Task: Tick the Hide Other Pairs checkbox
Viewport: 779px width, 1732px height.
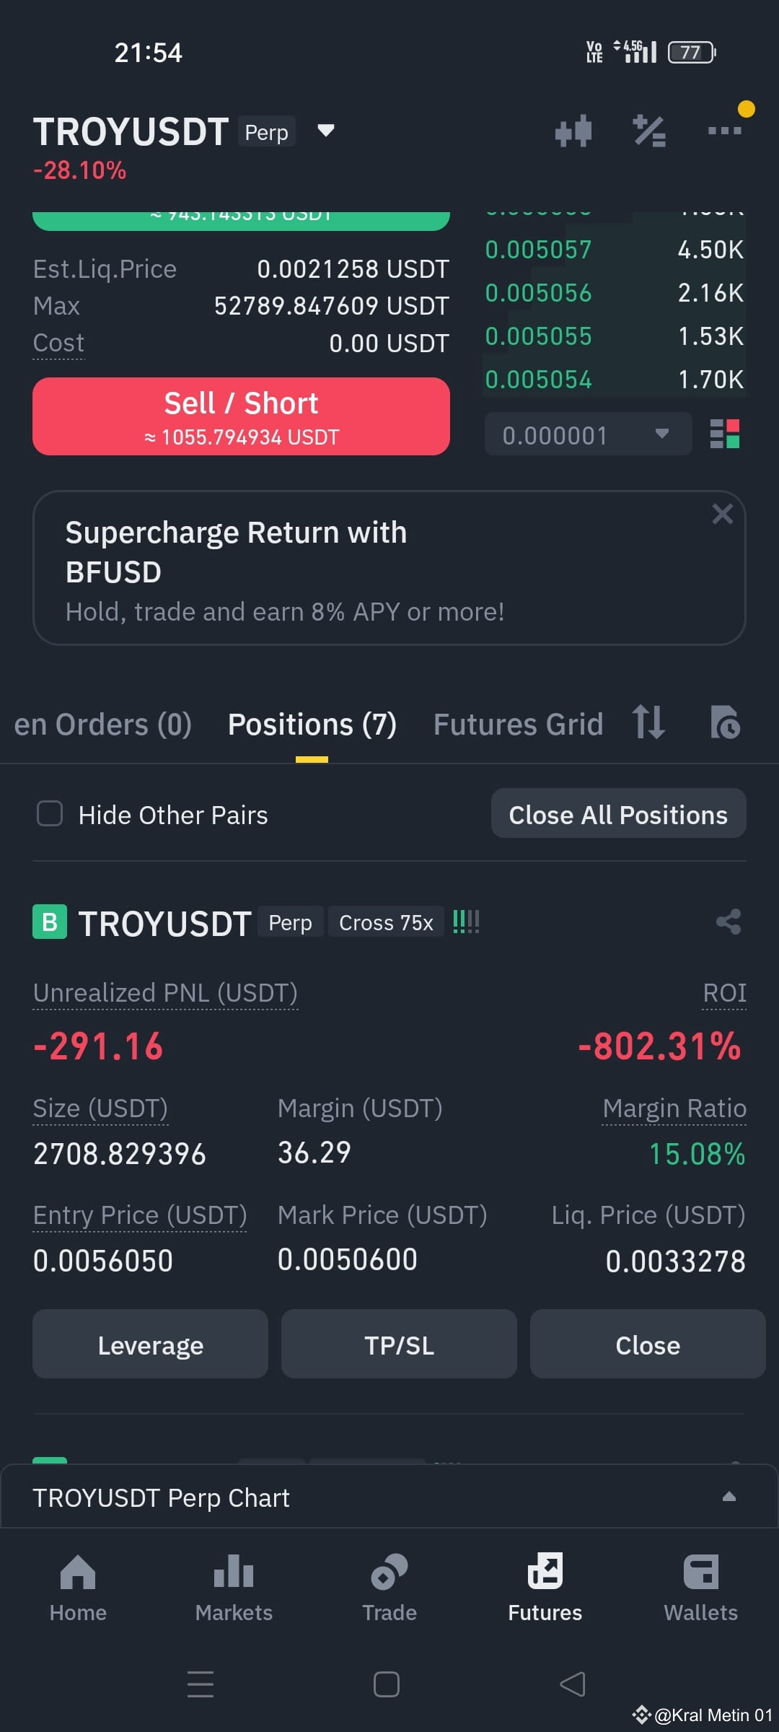Action: pyautogui.click(x=50, y=814)
